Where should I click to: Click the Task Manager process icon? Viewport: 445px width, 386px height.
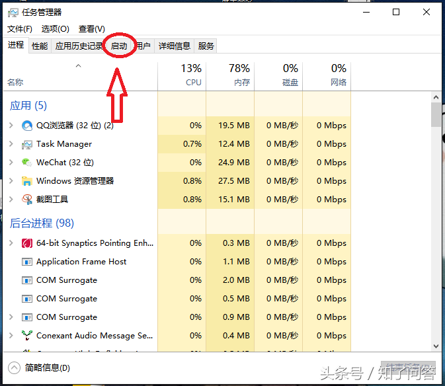coord(27,144)
